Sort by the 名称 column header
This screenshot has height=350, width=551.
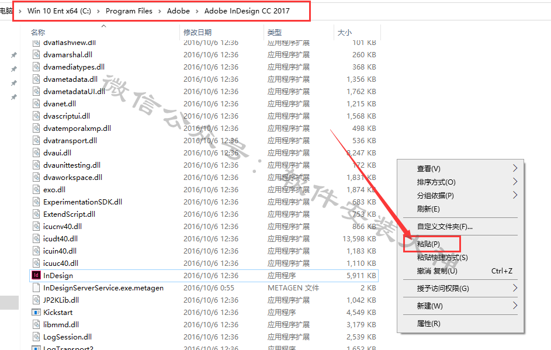38,32
